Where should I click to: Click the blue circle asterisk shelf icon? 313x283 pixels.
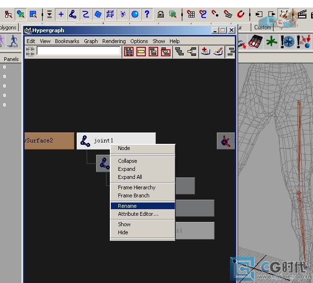click(x=287, y=42)
